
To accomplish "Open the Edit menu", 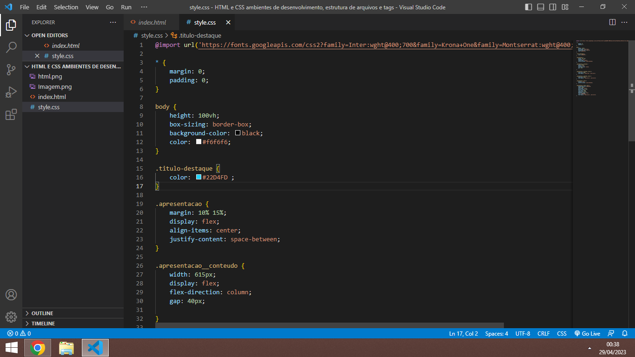I will point(41,7).
